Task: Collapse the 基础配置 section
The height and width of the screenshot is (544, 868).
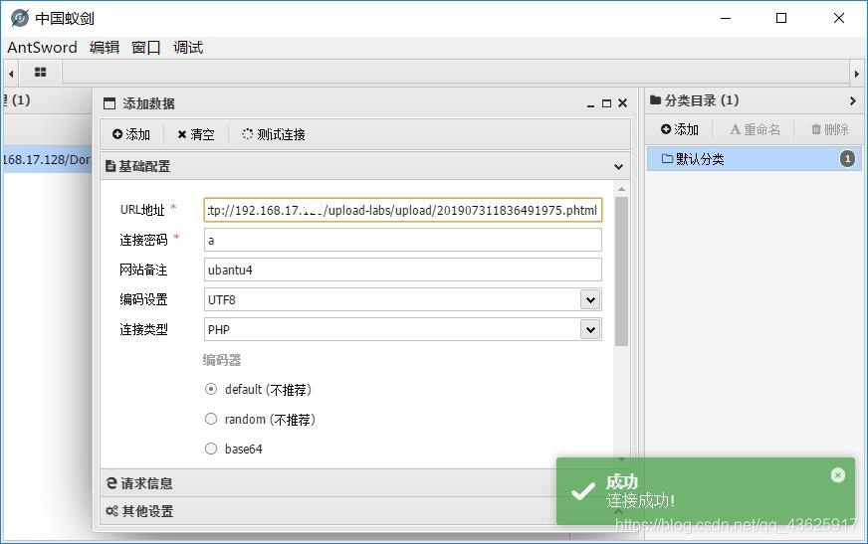Action: coord(618,166)
